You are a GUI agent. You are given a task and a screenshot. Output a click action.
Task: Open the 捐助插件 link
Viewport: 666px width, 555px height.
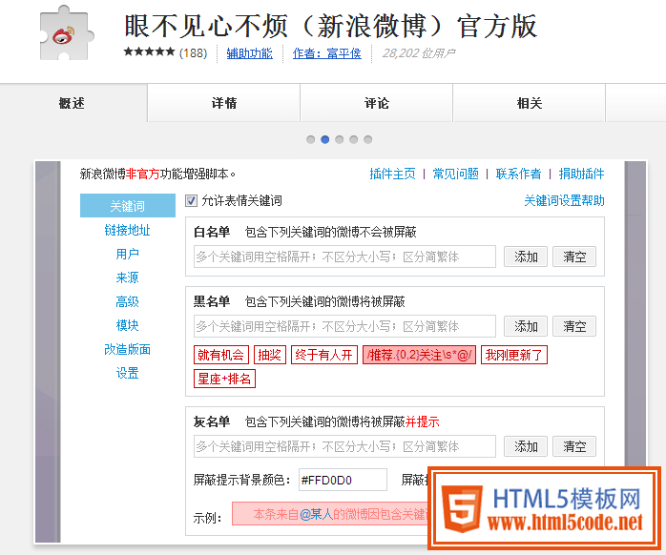coord(581,174)
